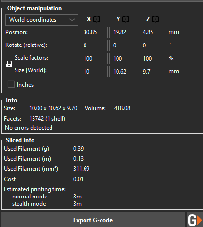The width and height of the screenshot is (203, 227).
Task: Click the send G-code icon button
Action: coord(195,220)
